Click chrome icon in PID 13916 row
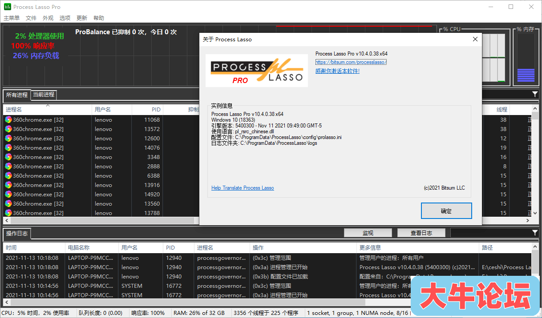This screenshot has width=542, height=318. (8, 185)
